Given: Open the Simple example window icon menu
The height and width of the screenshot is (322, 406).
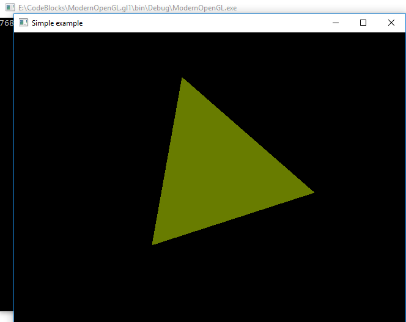Looking at the screenshot, I should click(23, 23).
